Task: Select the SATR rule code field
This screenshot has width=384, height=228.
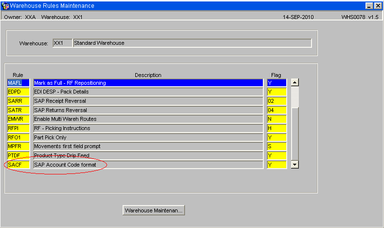Action: point(18,110)
